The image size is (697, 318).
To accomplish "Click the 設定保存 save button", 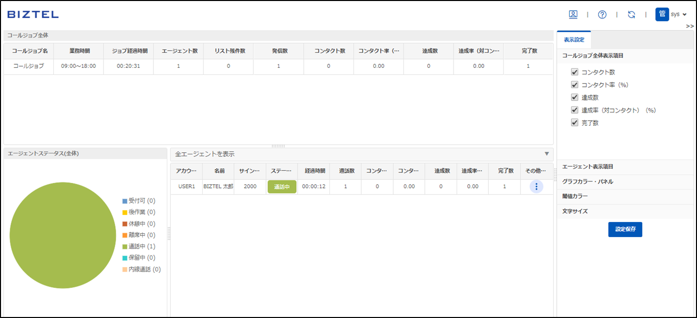I will (x=625, y=229).
